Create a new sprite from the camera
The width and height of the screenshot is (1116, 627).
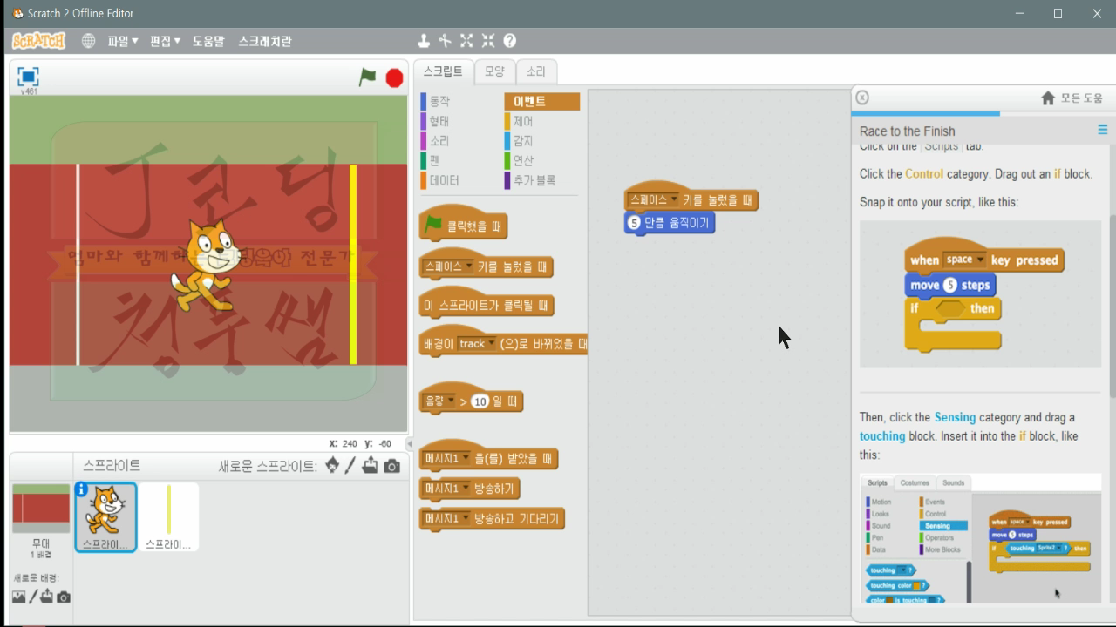pos(392,467)
